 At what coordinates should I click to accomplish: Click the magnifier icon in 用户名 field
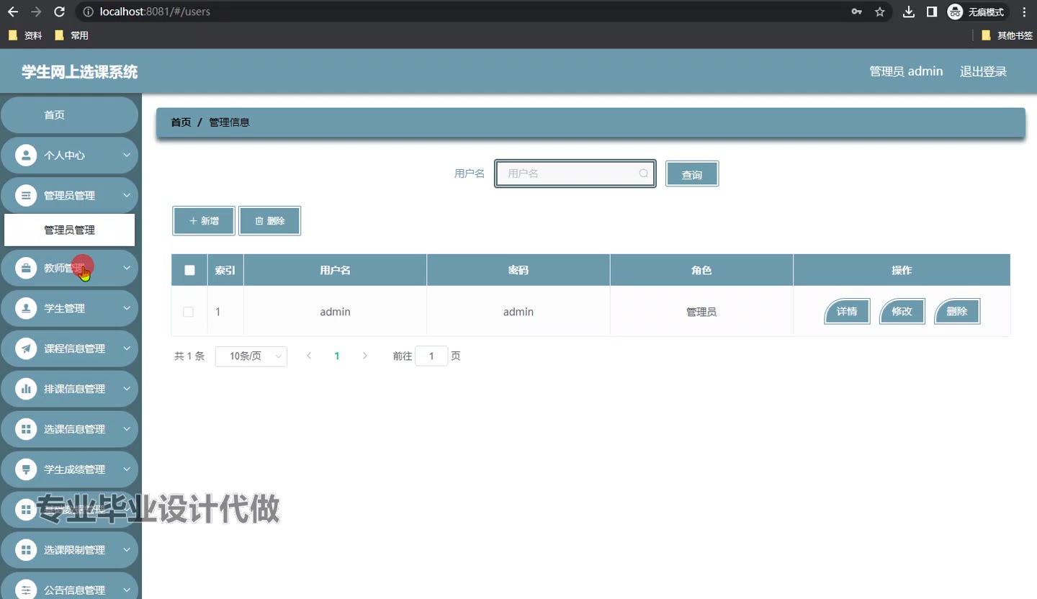click(644, 174)
